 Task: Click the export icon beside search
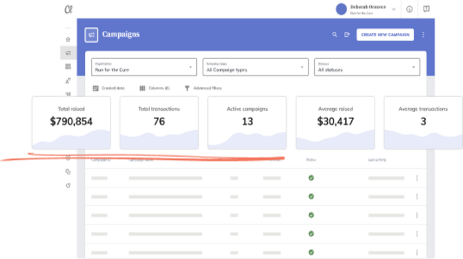coord(347,35)
